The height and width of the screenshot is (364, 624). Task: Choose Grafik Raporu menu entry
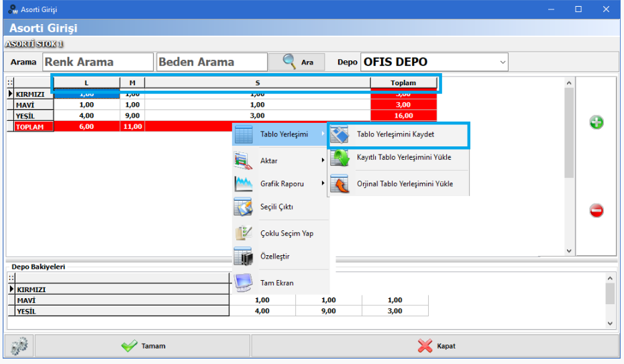pyautogui.click(x=280, y=183)
